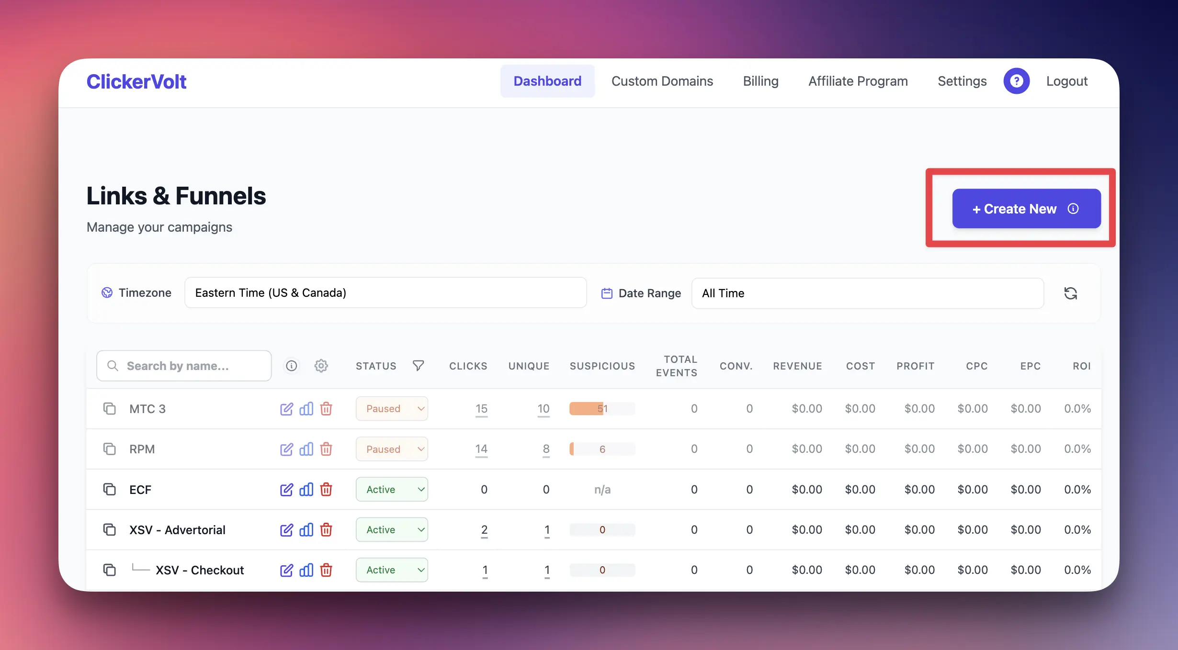This screenshot has width=1178, height=650.
Task: Click the status filter funnel icon
Action: coord(418,366)
